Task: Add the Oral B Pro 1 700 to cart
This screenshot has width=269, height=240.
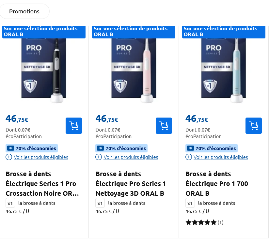Action: tap(254, 126)
